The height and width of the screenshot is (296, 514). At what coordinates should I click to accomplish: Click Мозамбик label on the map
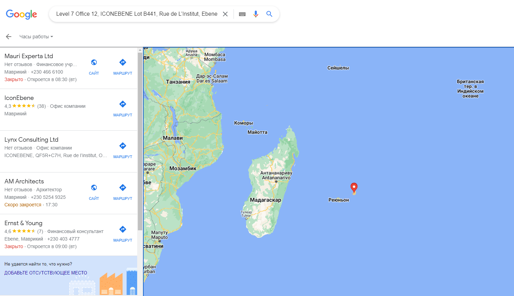point(183,168)
